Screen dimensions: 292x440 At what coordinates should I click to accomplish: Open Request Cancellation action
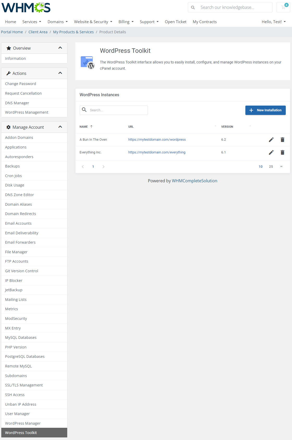point(34,93)
